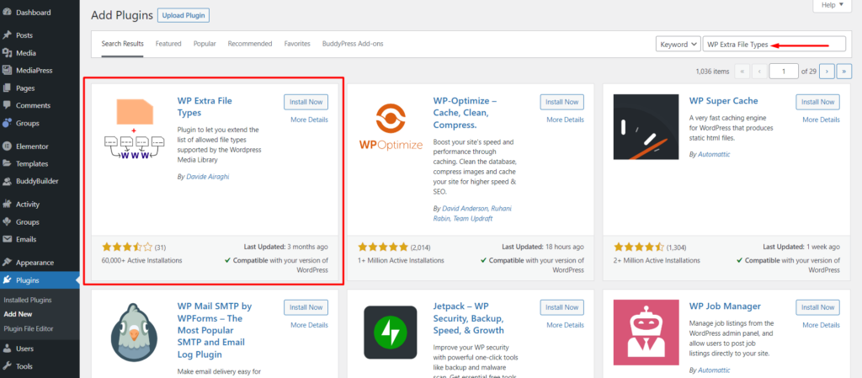
Task: Click the Elementor icon
Action: (x=8, y=146)
